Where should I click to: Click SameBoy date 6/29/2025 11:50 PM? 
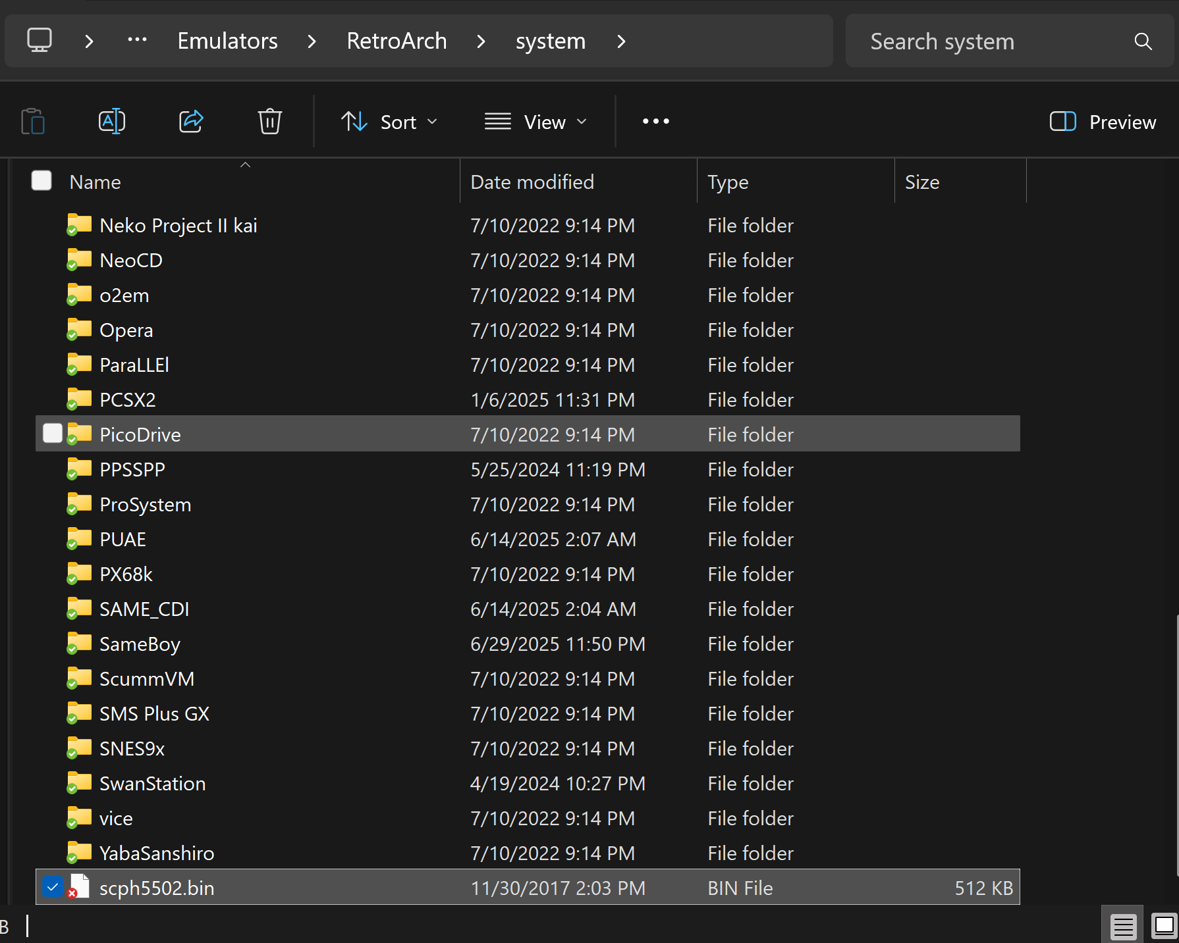(558, 644)
